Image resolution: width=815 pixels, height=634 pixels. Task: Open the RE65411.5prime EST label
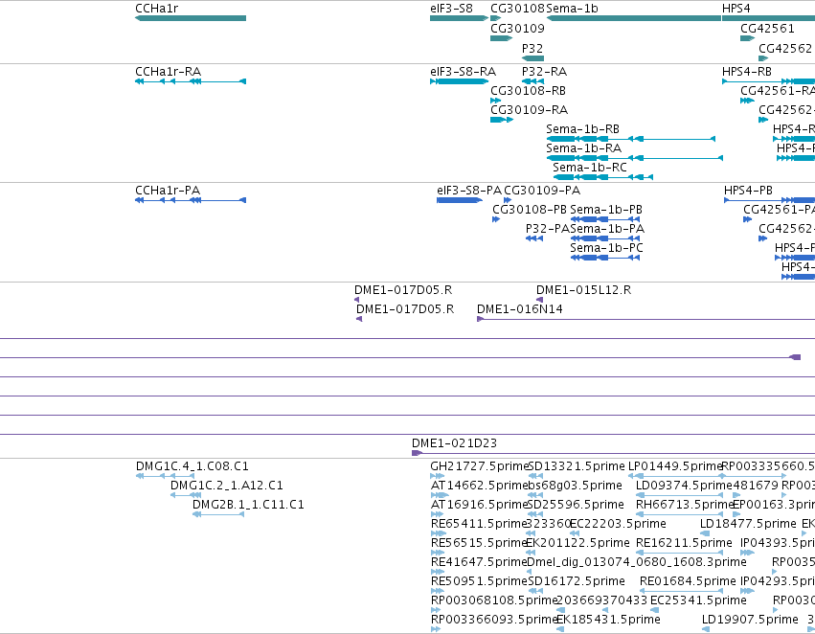(478, 524)
